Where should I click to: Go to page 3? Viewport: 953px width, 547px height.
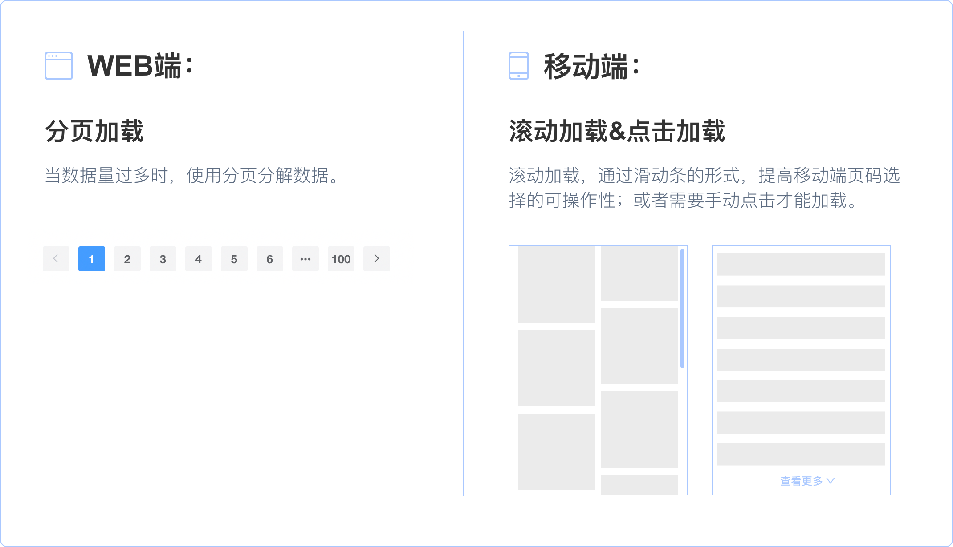tap(163, 259)
